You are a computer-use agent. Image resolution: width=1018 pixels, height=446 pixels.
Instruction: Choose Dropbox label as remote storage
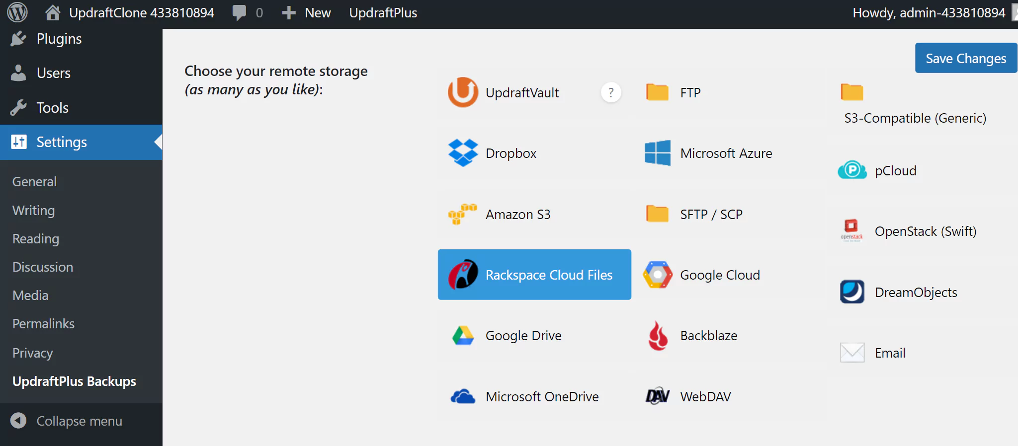[x=511, y=153]
